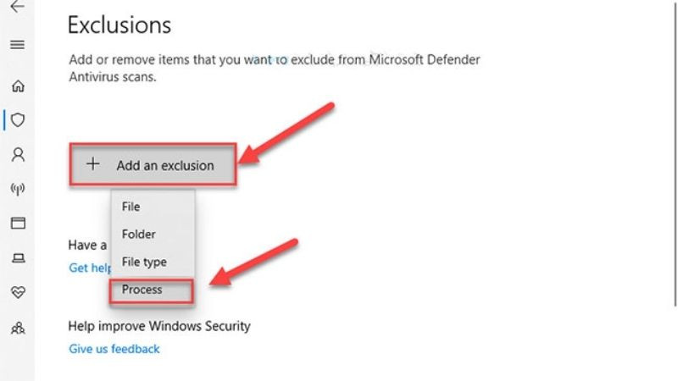Open the hamburger navigation menu
This screenshot has width=678, height=381.
[x=17, y=45]
